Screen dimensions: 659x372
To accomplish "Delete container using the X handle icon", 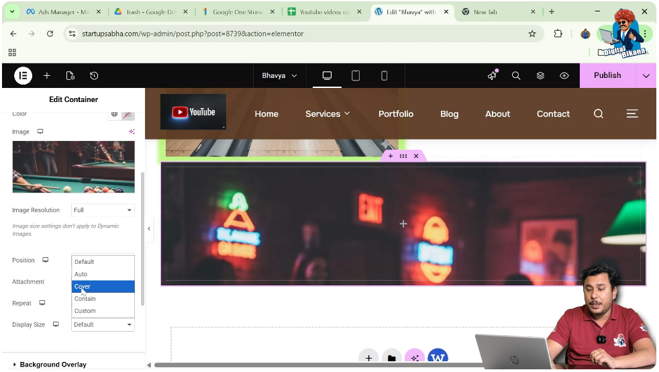I will (416, 156).
